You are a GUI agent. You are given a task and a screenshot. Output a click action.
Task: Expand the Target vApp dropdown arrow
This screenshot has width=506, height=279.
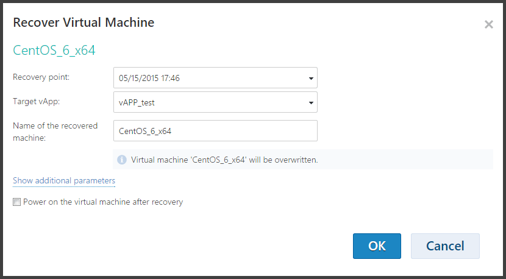click(x=311, y=102)
